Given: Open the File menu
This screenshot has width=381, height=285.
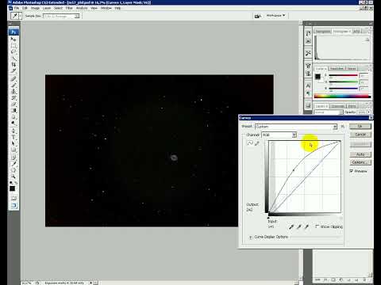Looking at the screenshot, I should (x=17, y=8).
